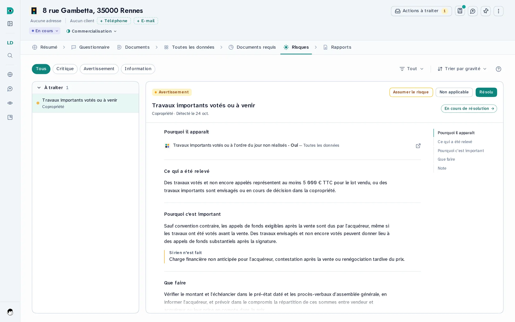Toggle the sidebar panel icon
The image size is (515, 322).
[x=10, y=24]
